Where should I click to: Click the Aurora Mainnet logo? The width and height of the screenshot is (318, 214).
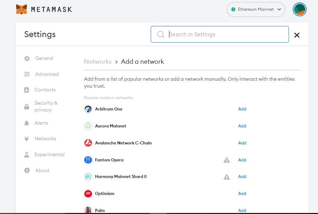point(88,126)
